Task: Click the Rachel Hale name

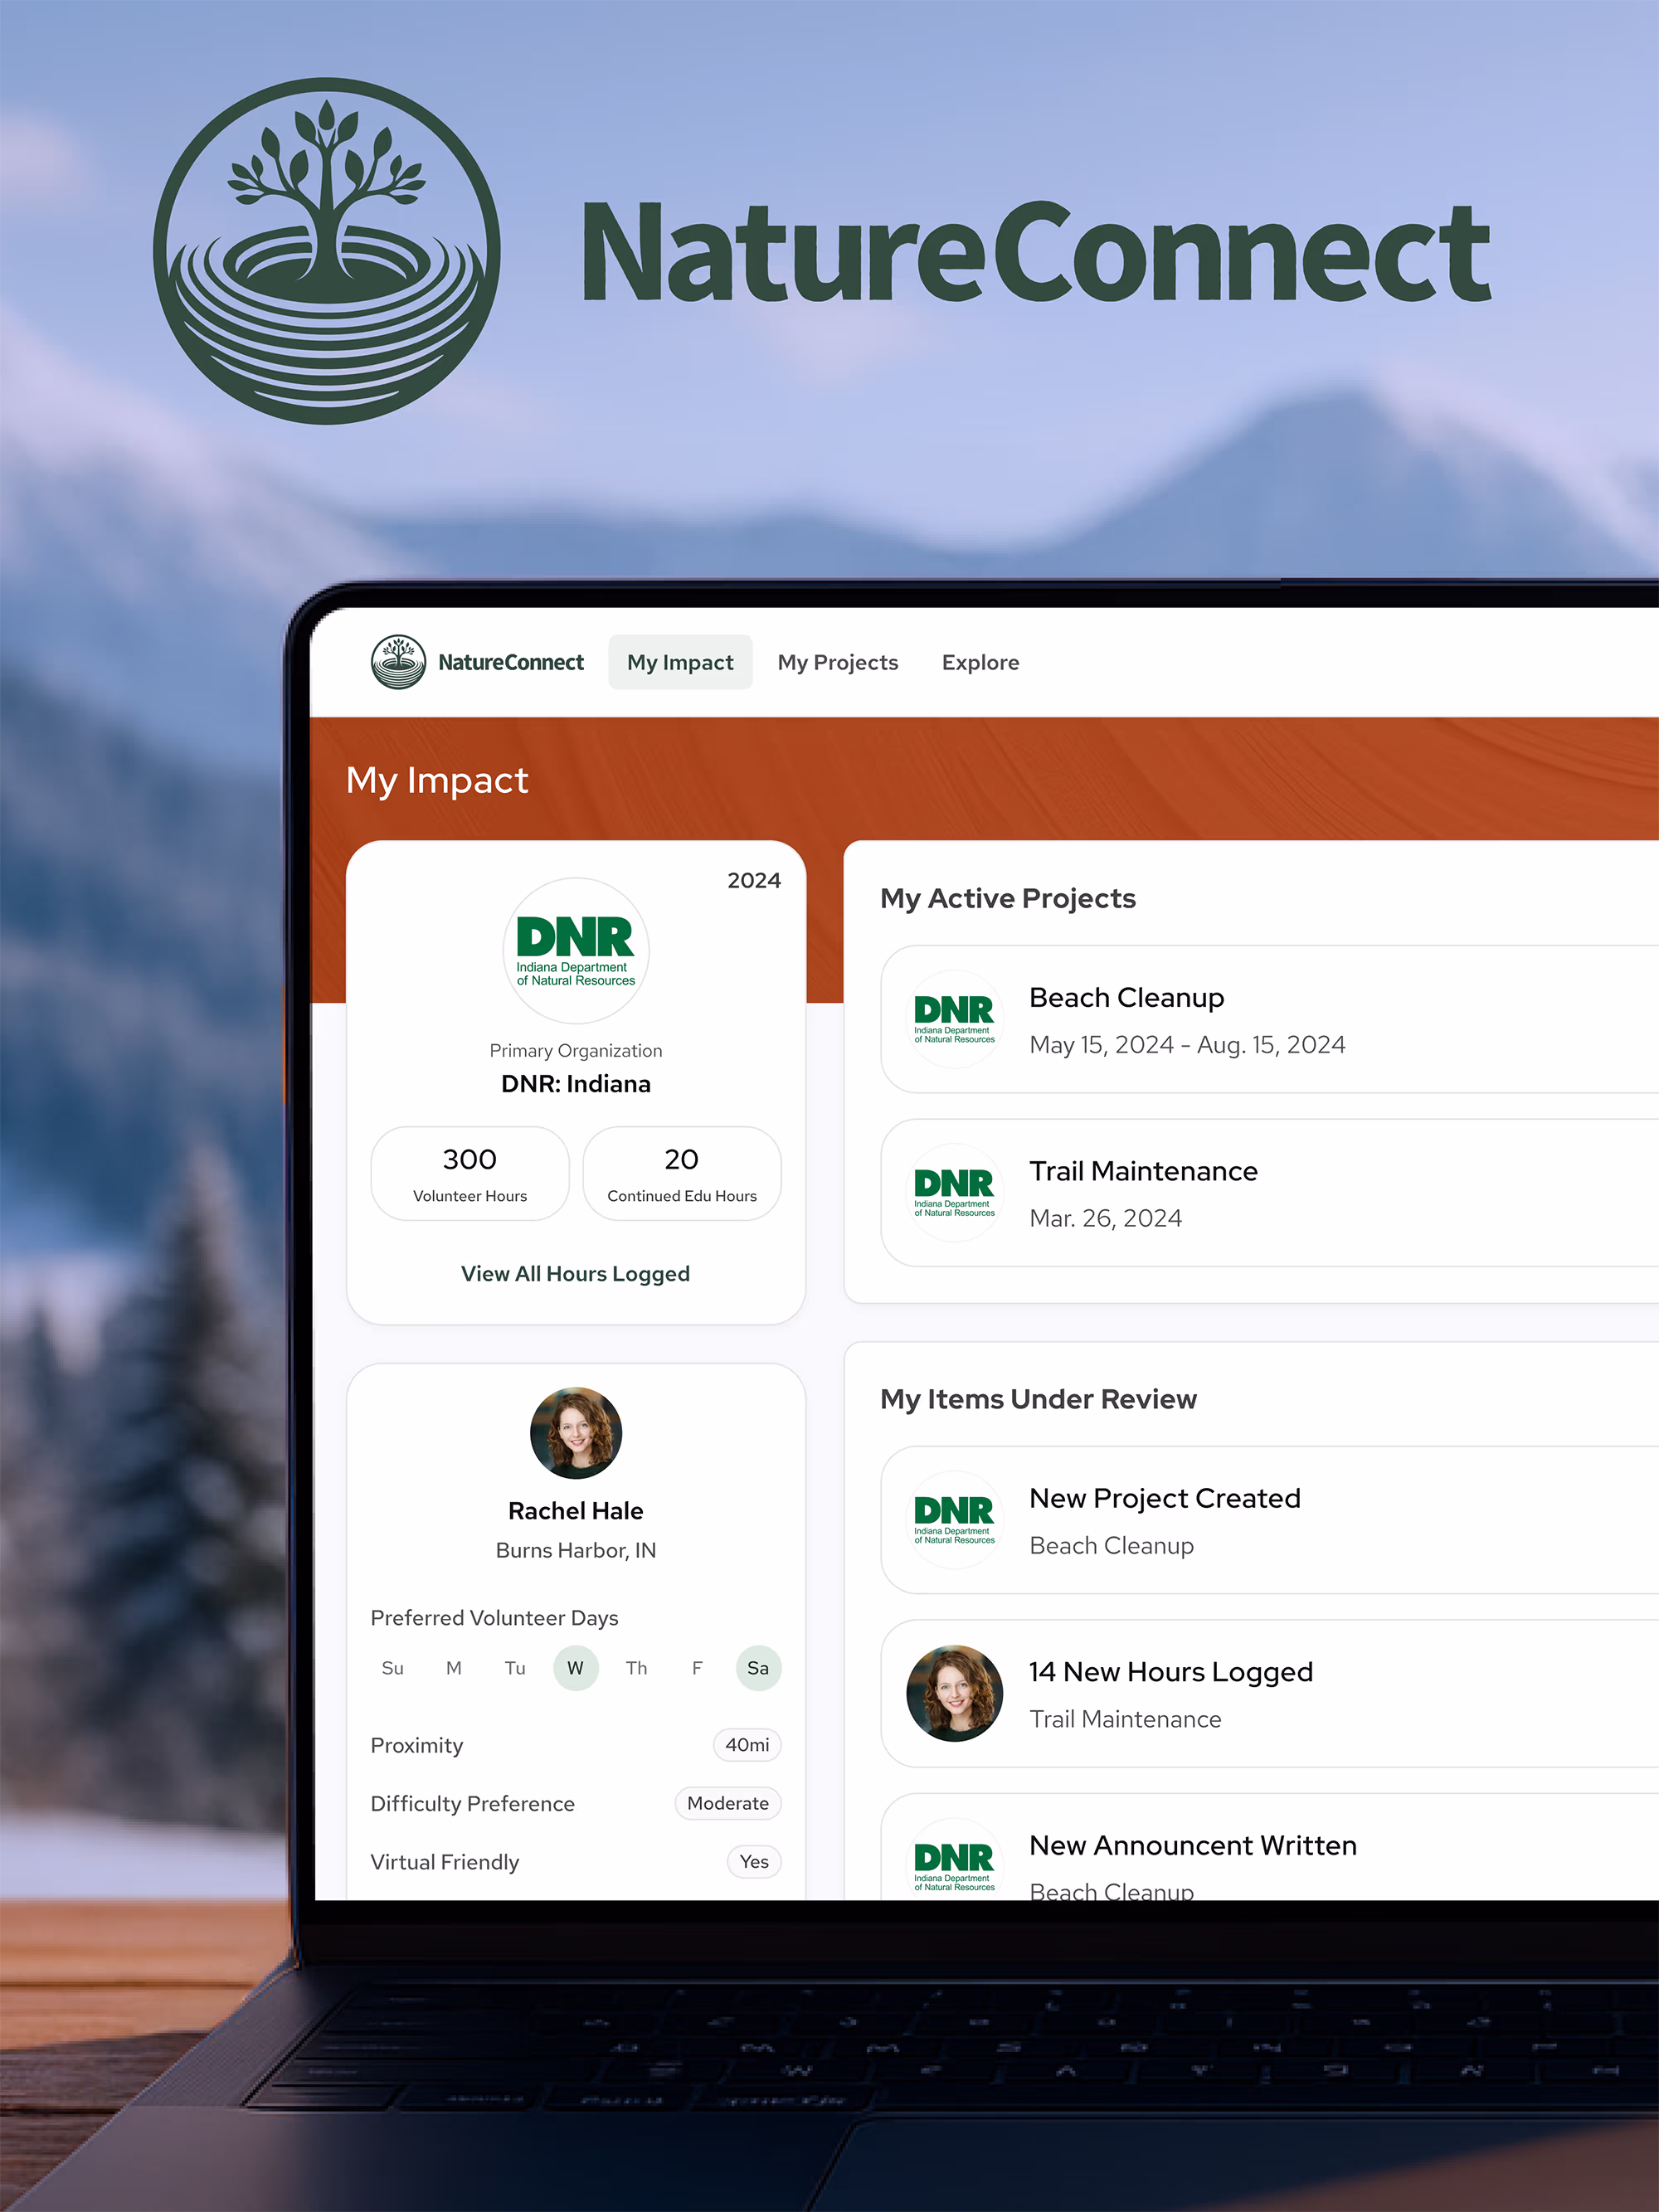Action: tap(576, 1511)
